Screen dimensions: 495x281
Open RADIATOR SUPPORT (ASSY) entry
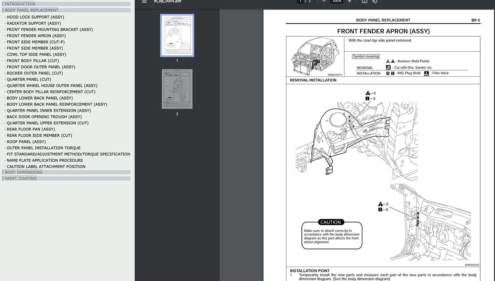point(34,23)
